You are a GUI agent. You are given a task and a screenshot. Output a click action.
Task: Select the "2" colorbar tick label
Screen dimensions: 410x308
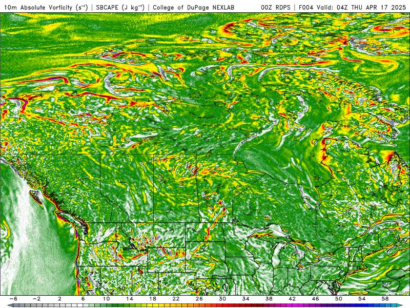coord(60,299)
